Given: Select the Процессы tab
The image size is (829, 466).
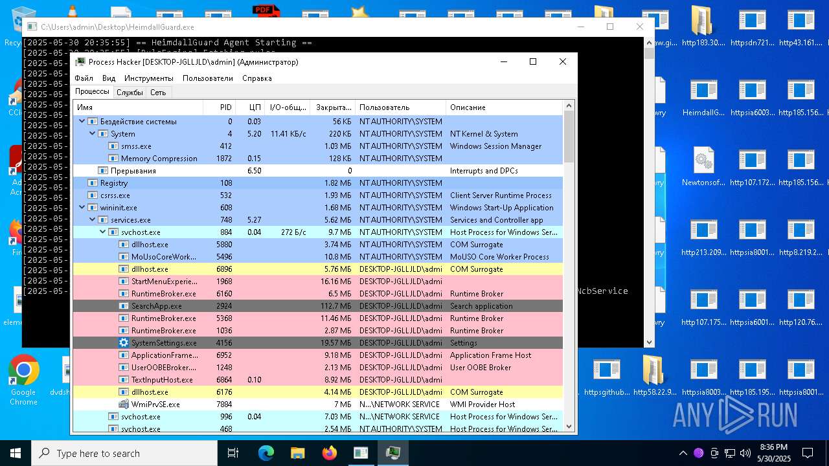Looking at the screenshot, I should tap(92, 92).
